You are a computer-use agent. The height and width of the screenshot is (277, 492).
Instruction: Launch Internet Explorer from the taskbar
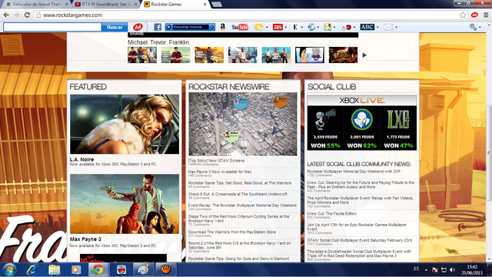coord(32,270)
